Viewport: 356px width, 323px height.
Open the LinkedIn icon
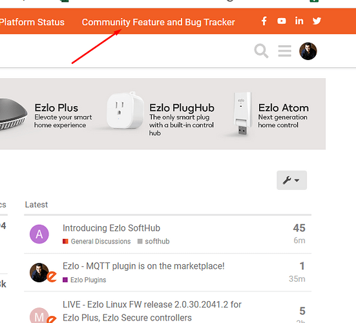tap(299, 21)
